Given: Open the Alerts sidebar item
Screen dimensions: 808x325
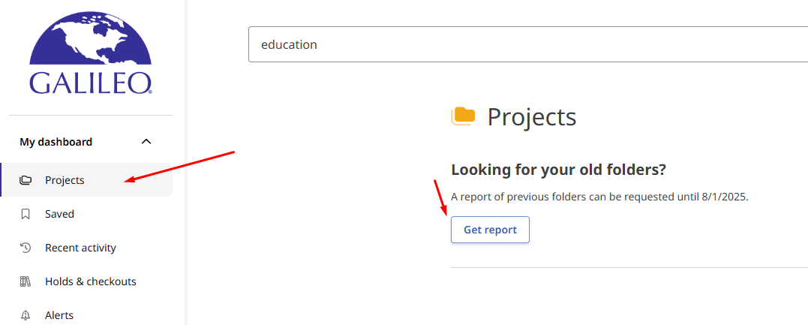Looking at the screenshot, I should point(86,315).
